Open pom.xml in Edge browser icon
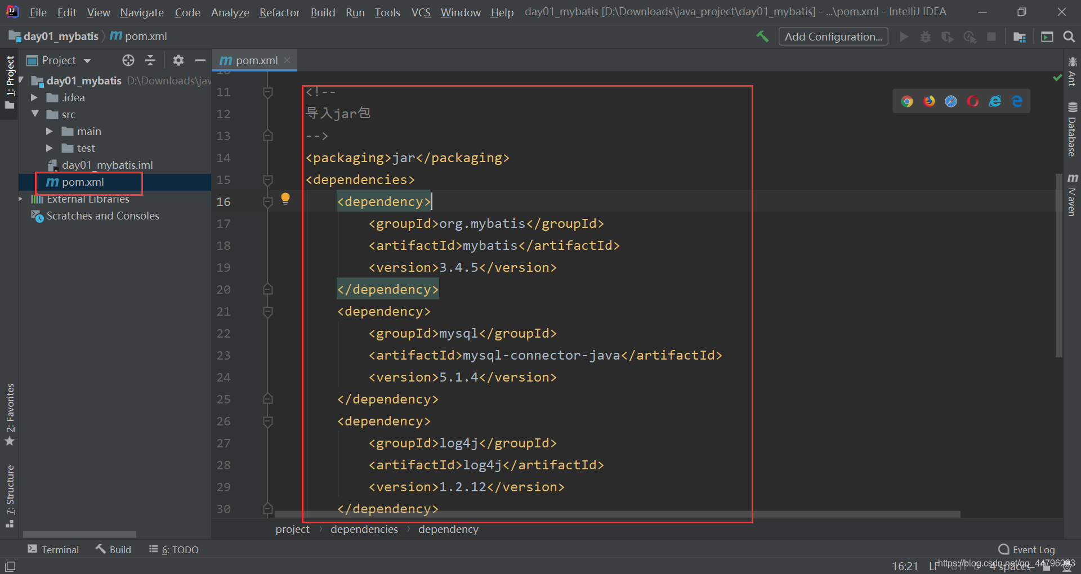The width and height of the screenshot is (1081, 574). (1017, 101)
